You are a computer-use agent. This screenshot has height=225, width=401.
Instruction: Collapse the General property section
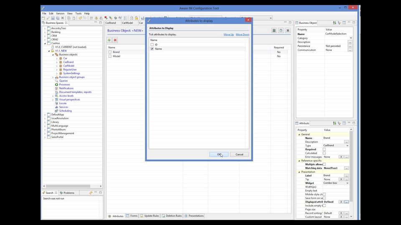coord(299,135)
